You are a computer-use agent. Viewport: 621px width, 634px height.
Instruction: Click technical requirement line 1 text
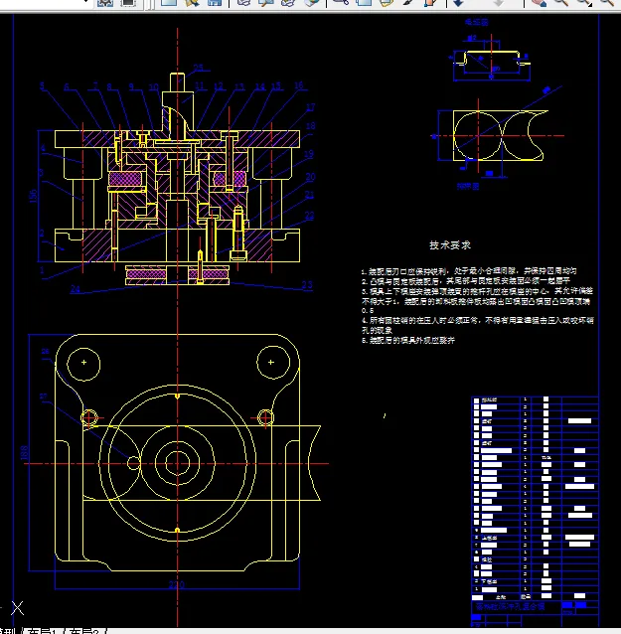pyautogui.click(x=469, y=271)
